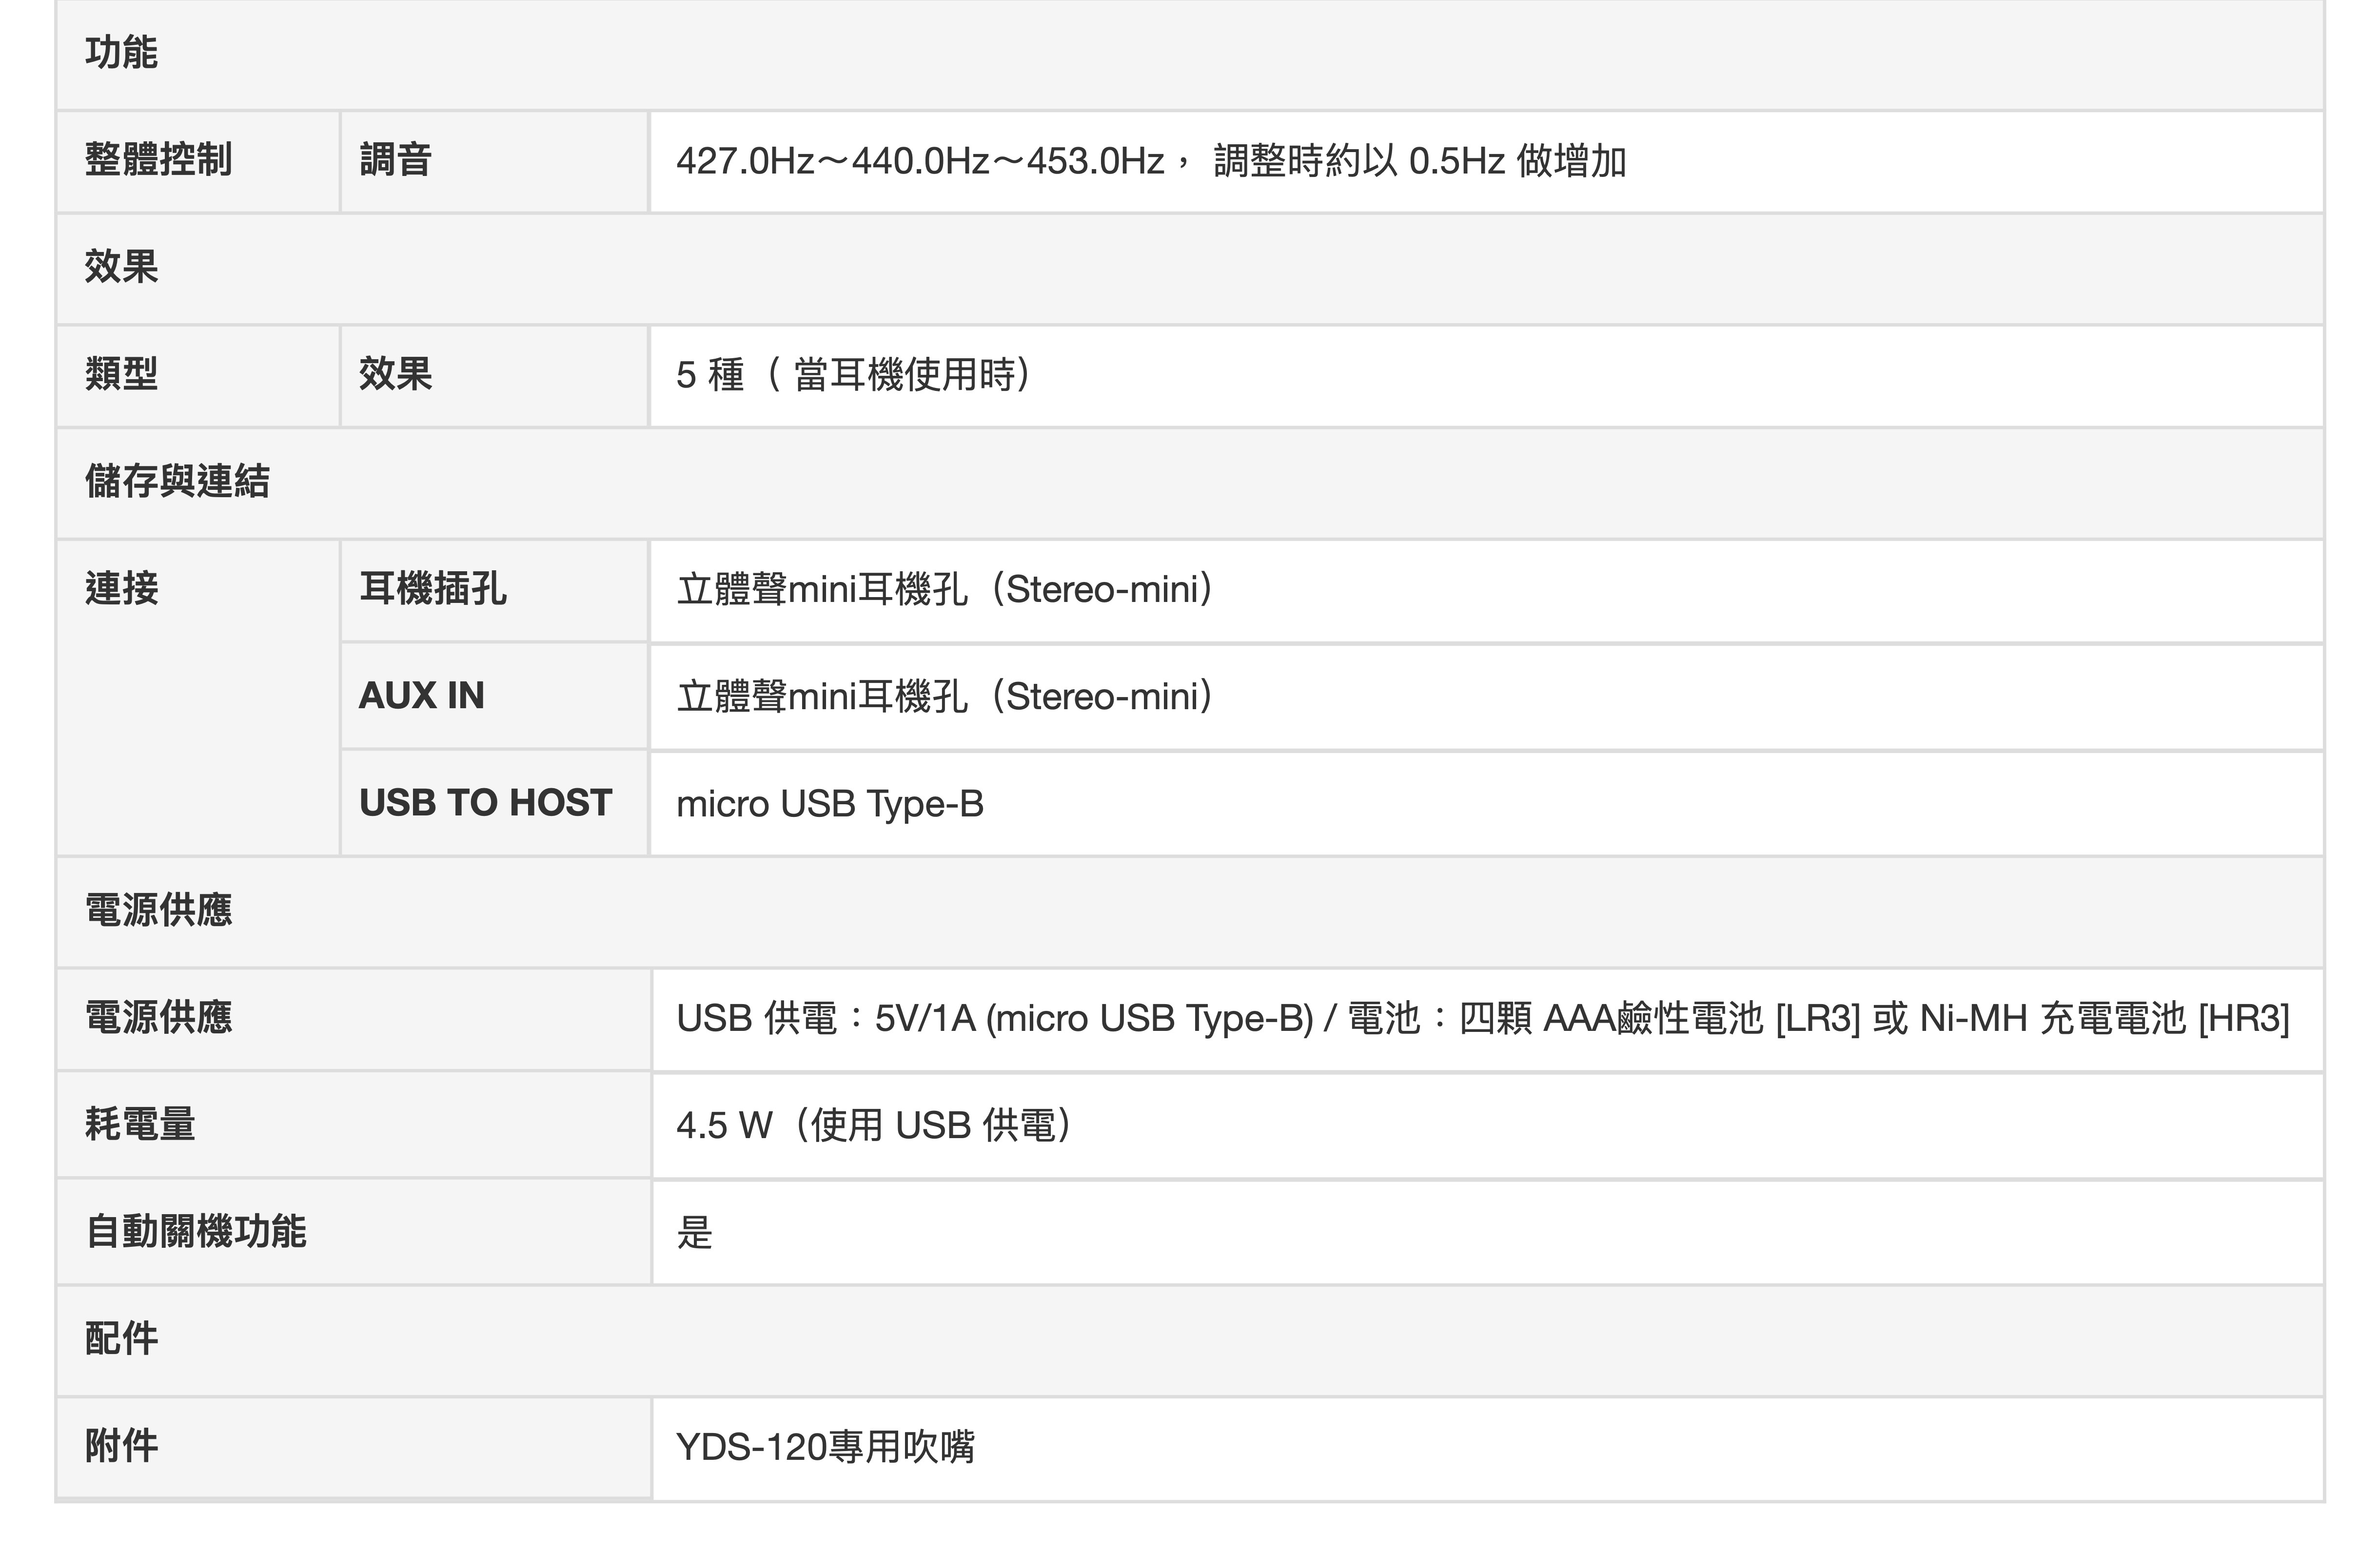Click the 功能 section header
Screen dimensions: 2380x1550
tap(121, 53)
